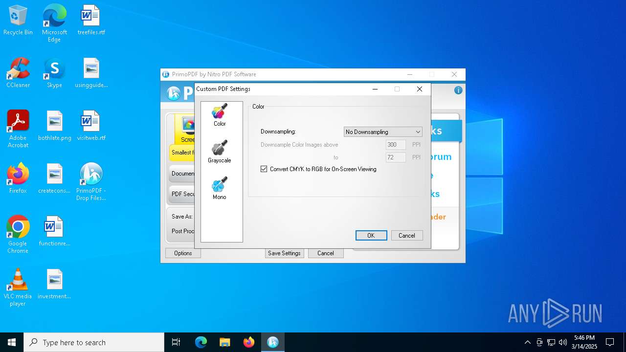Click Cancel in Custom PDF Settings dialog
The image size is (626, 352).
407,236
